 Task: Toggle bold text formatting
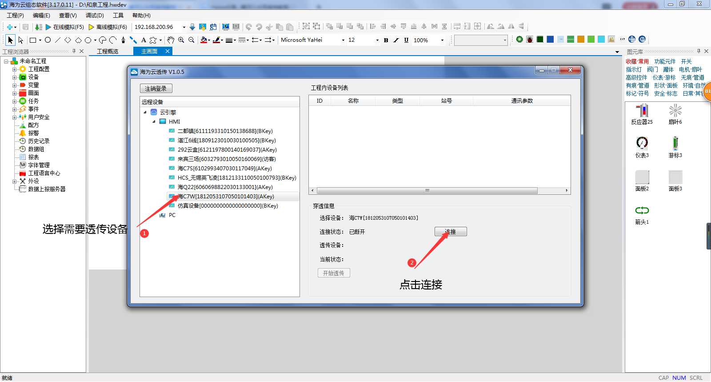tap(386, 40)
